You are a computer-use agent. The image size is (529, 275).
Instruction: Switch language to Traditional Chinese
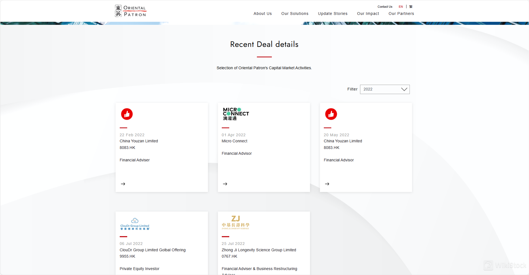click(x=411, y=7)
